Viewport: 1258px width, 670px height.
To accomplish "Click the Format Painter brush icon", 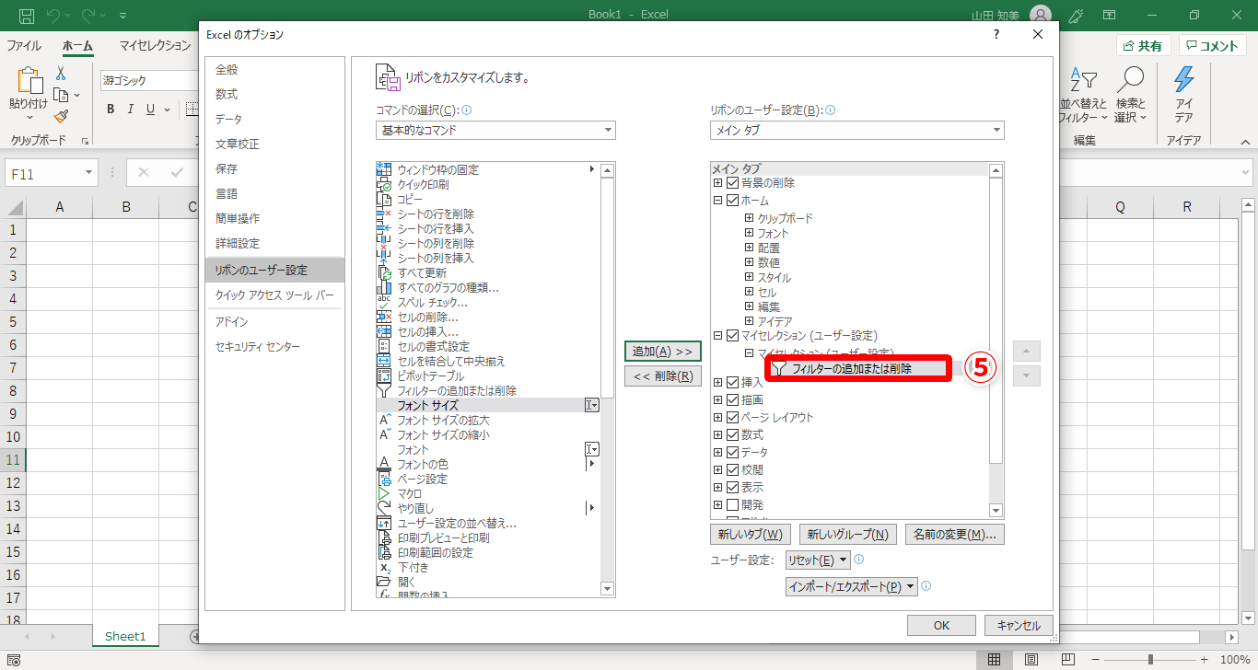I will (61, 116).
